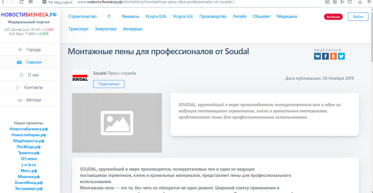The height and width of the screenshot is (193, 373).
Task: Open the Общепит category
Action: pos(262,16)
